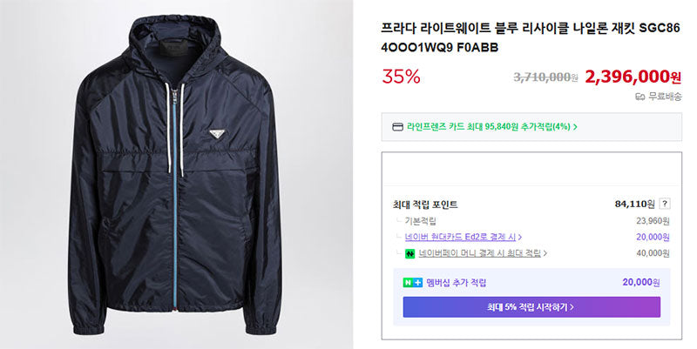Click the 무료배송 free shipping label
Screen dimensions: 697x349
pos(665,97)
